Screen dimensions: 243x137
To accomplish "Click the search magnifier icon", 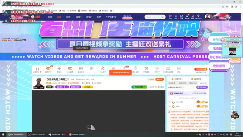I will point(163,17).
